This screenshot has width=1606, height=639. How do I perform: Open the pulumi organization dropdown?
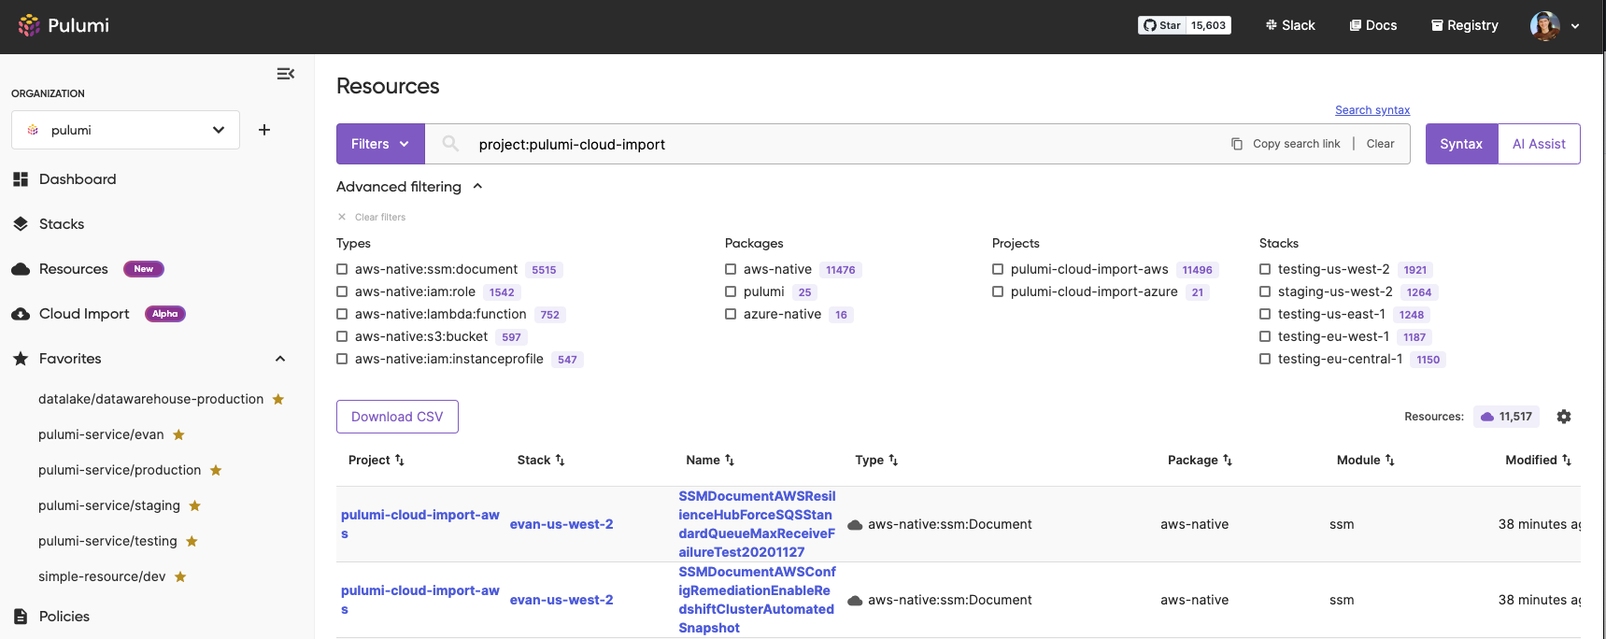tap(125, 130)
